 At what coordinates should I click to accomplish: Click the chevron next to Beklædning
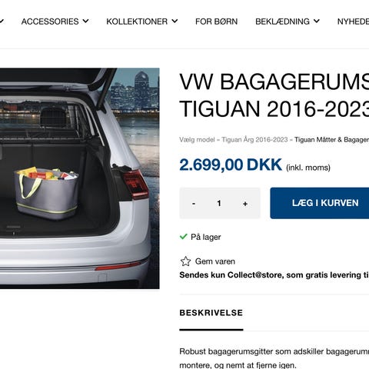[x=317, y=21]
